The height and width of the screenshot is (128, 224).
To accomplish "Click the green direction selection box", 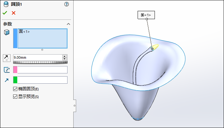I will [40, 80].
